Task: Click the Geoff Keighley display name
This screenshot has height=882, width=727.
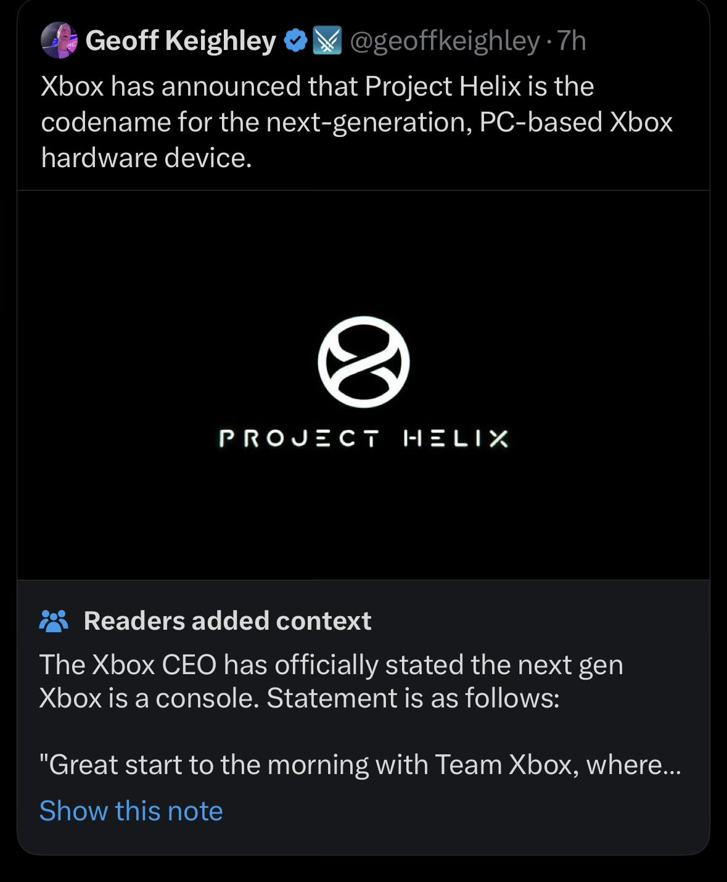Action: [181, 41]
